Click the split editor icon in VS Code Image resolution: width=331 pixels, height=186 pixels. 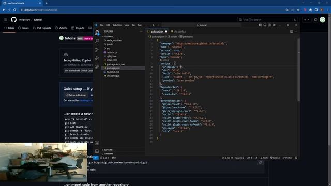pos(292,32)
